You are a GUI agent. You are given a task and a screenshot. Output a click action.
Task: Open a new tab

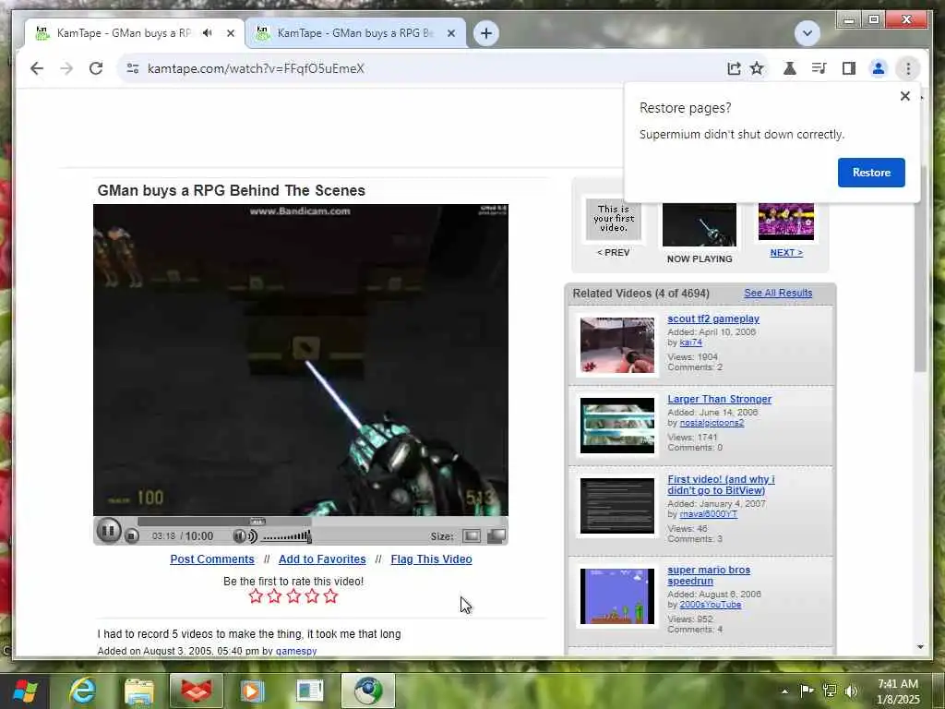[486, 33]
